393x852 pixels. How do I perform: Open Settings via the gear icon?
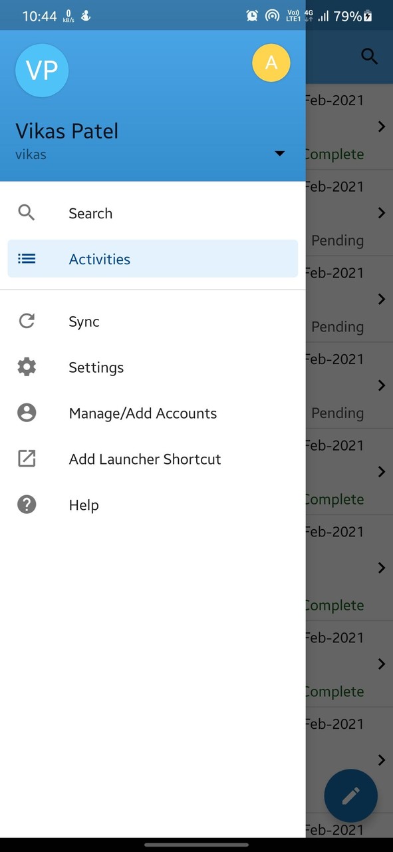click(x=27, y=367)
